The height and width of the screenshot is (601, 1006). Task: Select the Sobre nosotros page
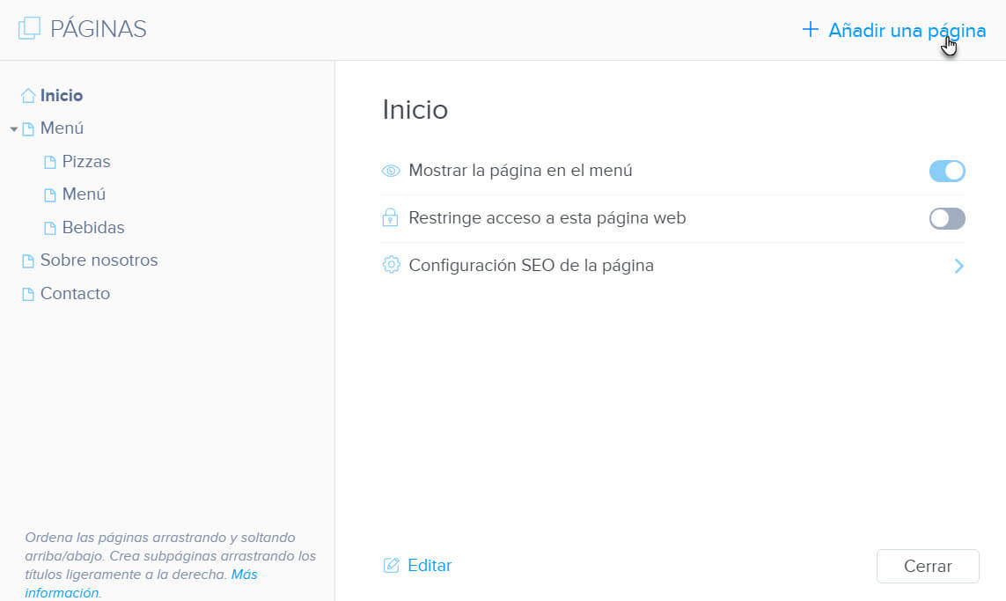[x=99, y=260]
